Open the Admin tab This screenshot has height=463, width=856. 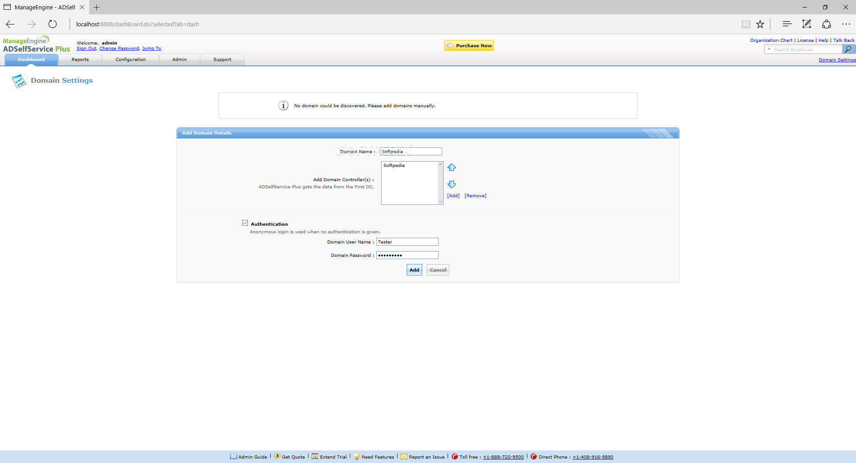(x=180, y=60)
